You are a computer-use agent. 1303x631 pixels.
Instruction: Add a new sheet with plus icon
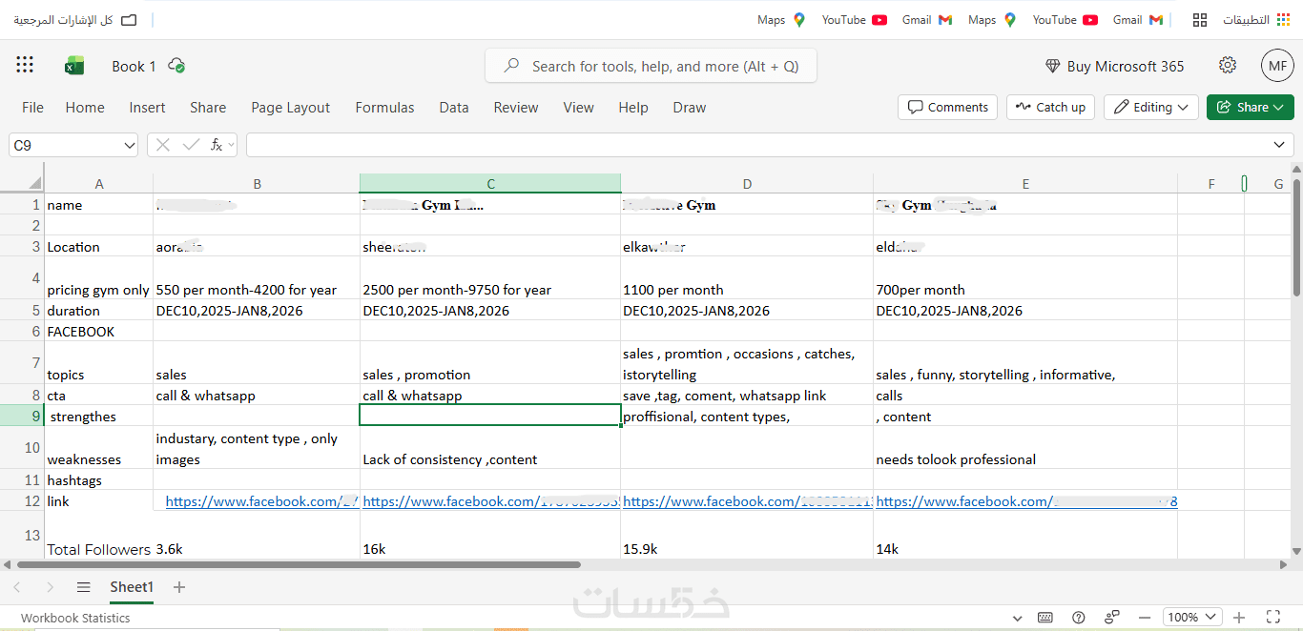179,587
